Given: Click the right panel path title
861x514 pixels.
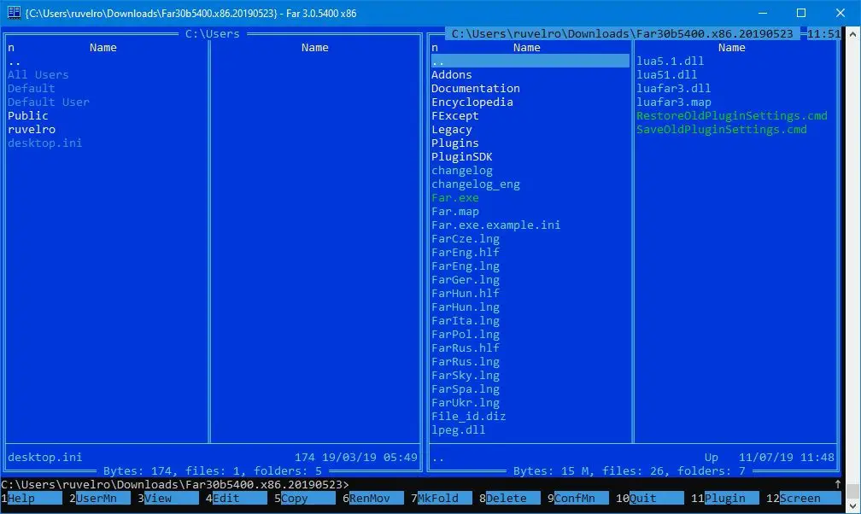Looking at the screenshot, I should click(622, 33).
